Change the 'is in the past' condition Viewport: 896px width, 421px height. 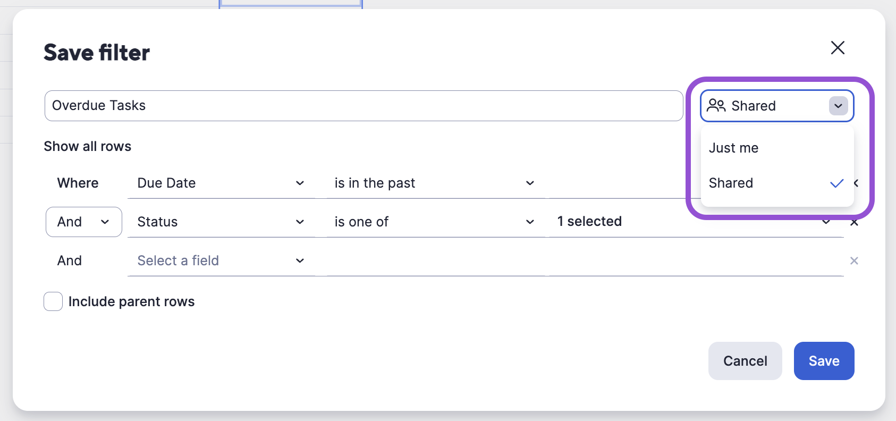(x=434, y=183)
